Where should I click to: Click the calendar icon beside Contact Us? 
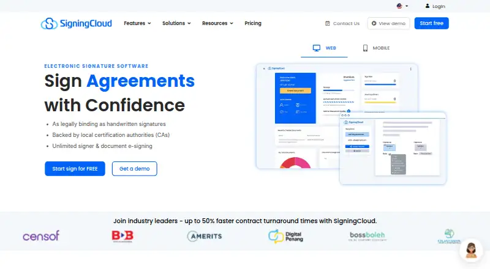[x=328, y=23]
